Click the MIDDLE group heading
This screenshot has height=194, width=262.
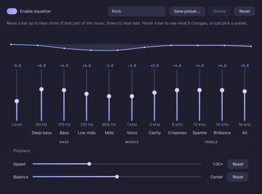click(x=132, y=142)
